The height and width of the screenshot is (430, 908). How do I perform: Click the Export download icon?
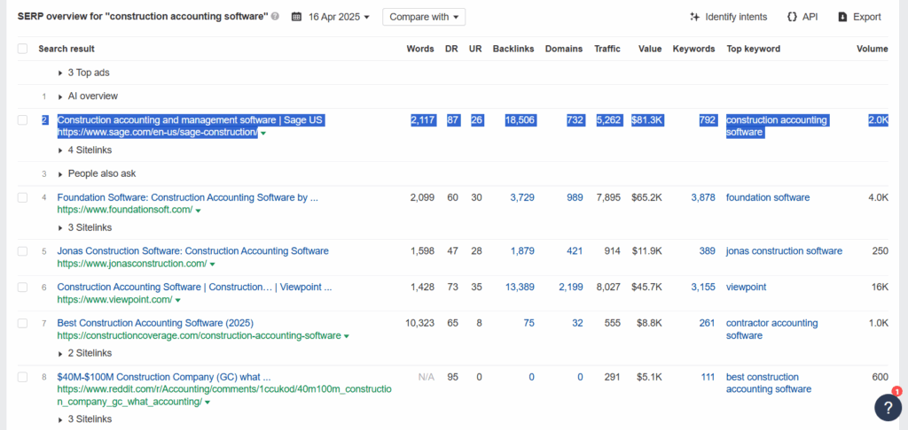pyautogui.click(x=843, y=17)
